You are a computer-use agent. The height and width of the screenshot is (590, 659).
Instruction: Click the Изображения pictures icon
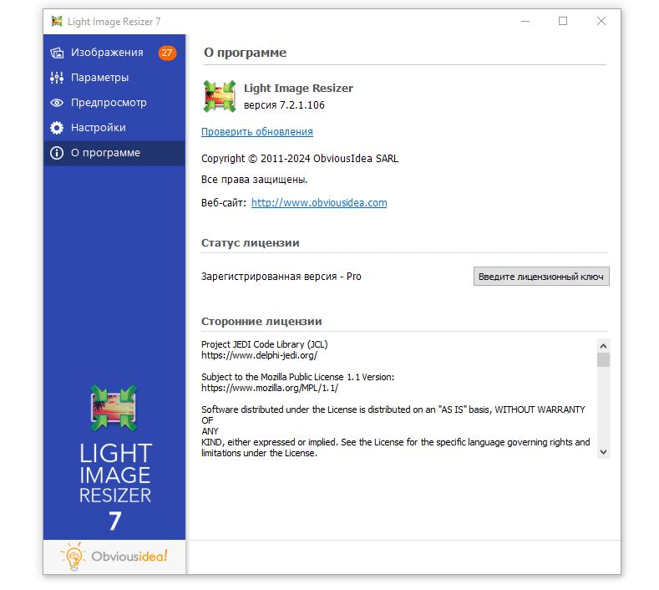click(x=57, y=53)
